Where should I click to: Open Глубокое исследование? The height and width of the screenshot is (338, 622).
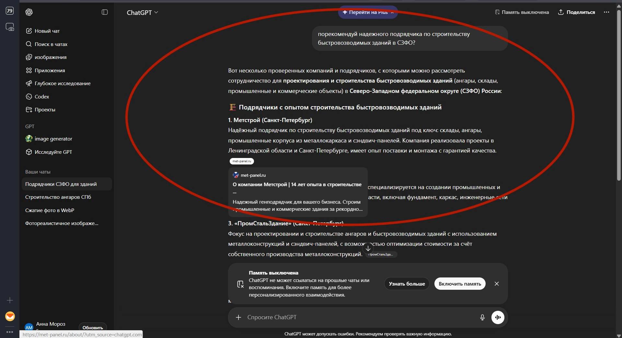[66, 83]
